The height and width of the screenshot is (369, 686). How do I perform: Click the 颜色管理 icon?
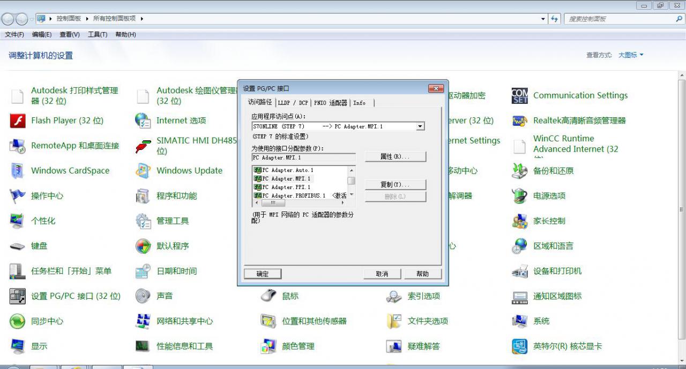point(269,347)
